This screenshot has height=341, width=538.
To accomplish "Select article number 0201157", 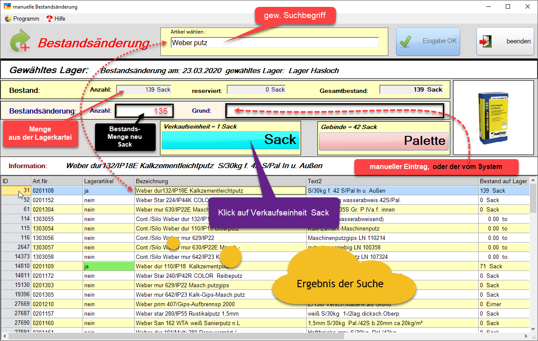I will coord(57,313).
